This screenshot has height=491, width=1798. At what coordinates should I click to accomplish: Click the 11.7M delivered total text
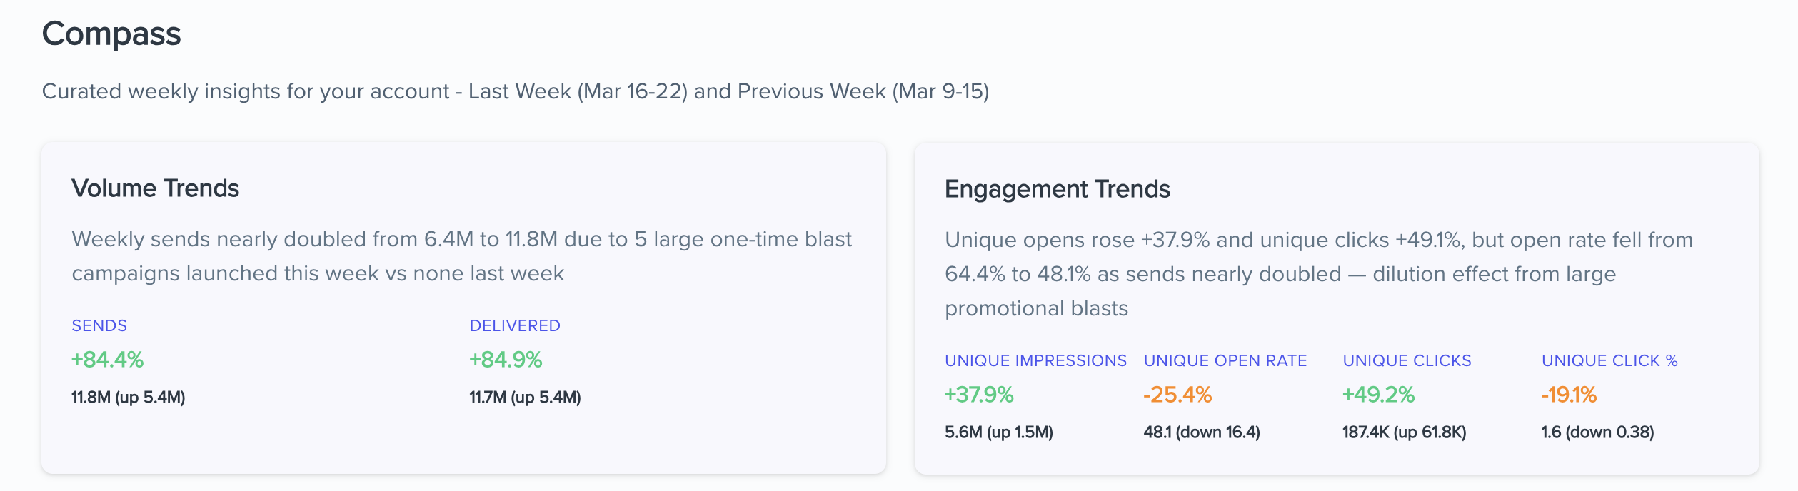click(x=525, y=398)
